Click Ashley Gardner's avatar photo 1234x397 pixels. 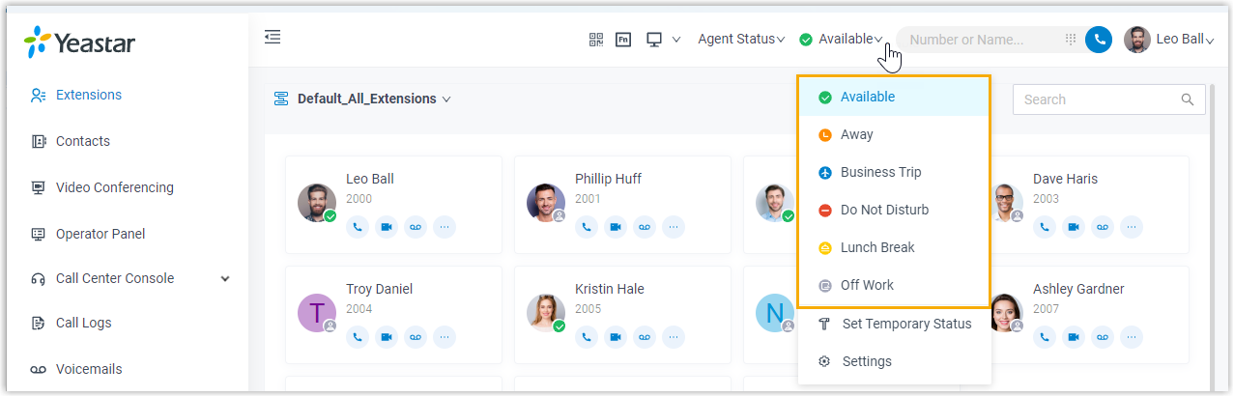[x=1005, y=313]
